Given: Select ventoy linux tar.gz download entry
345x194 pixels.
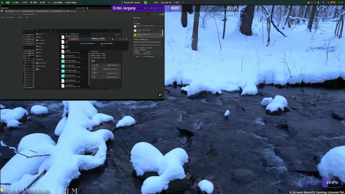Looking at the screenshot, I should (x=147, y=35).
